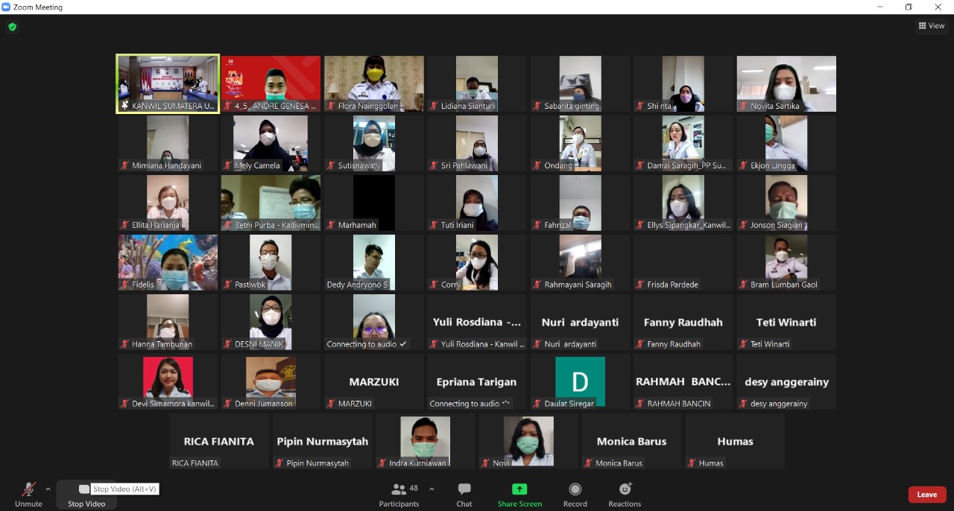
Task: Click the Zoom Meeting title bar icon
Action: pos(7,7)
